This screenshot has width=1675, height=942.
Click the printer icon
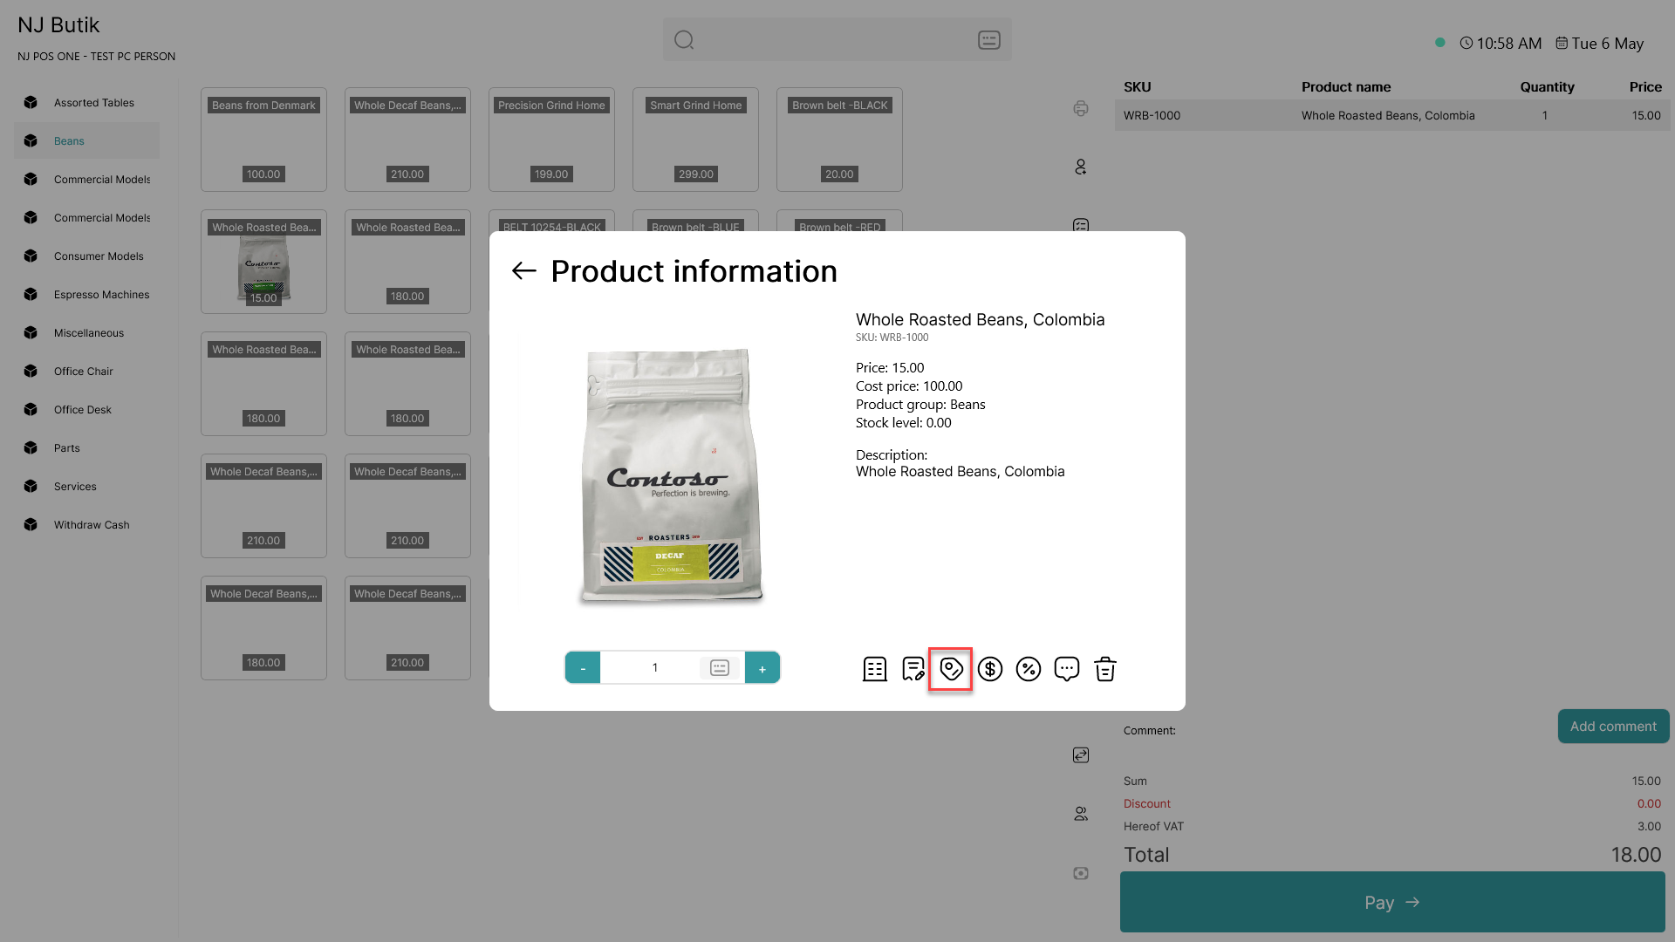coord(1081,108)
